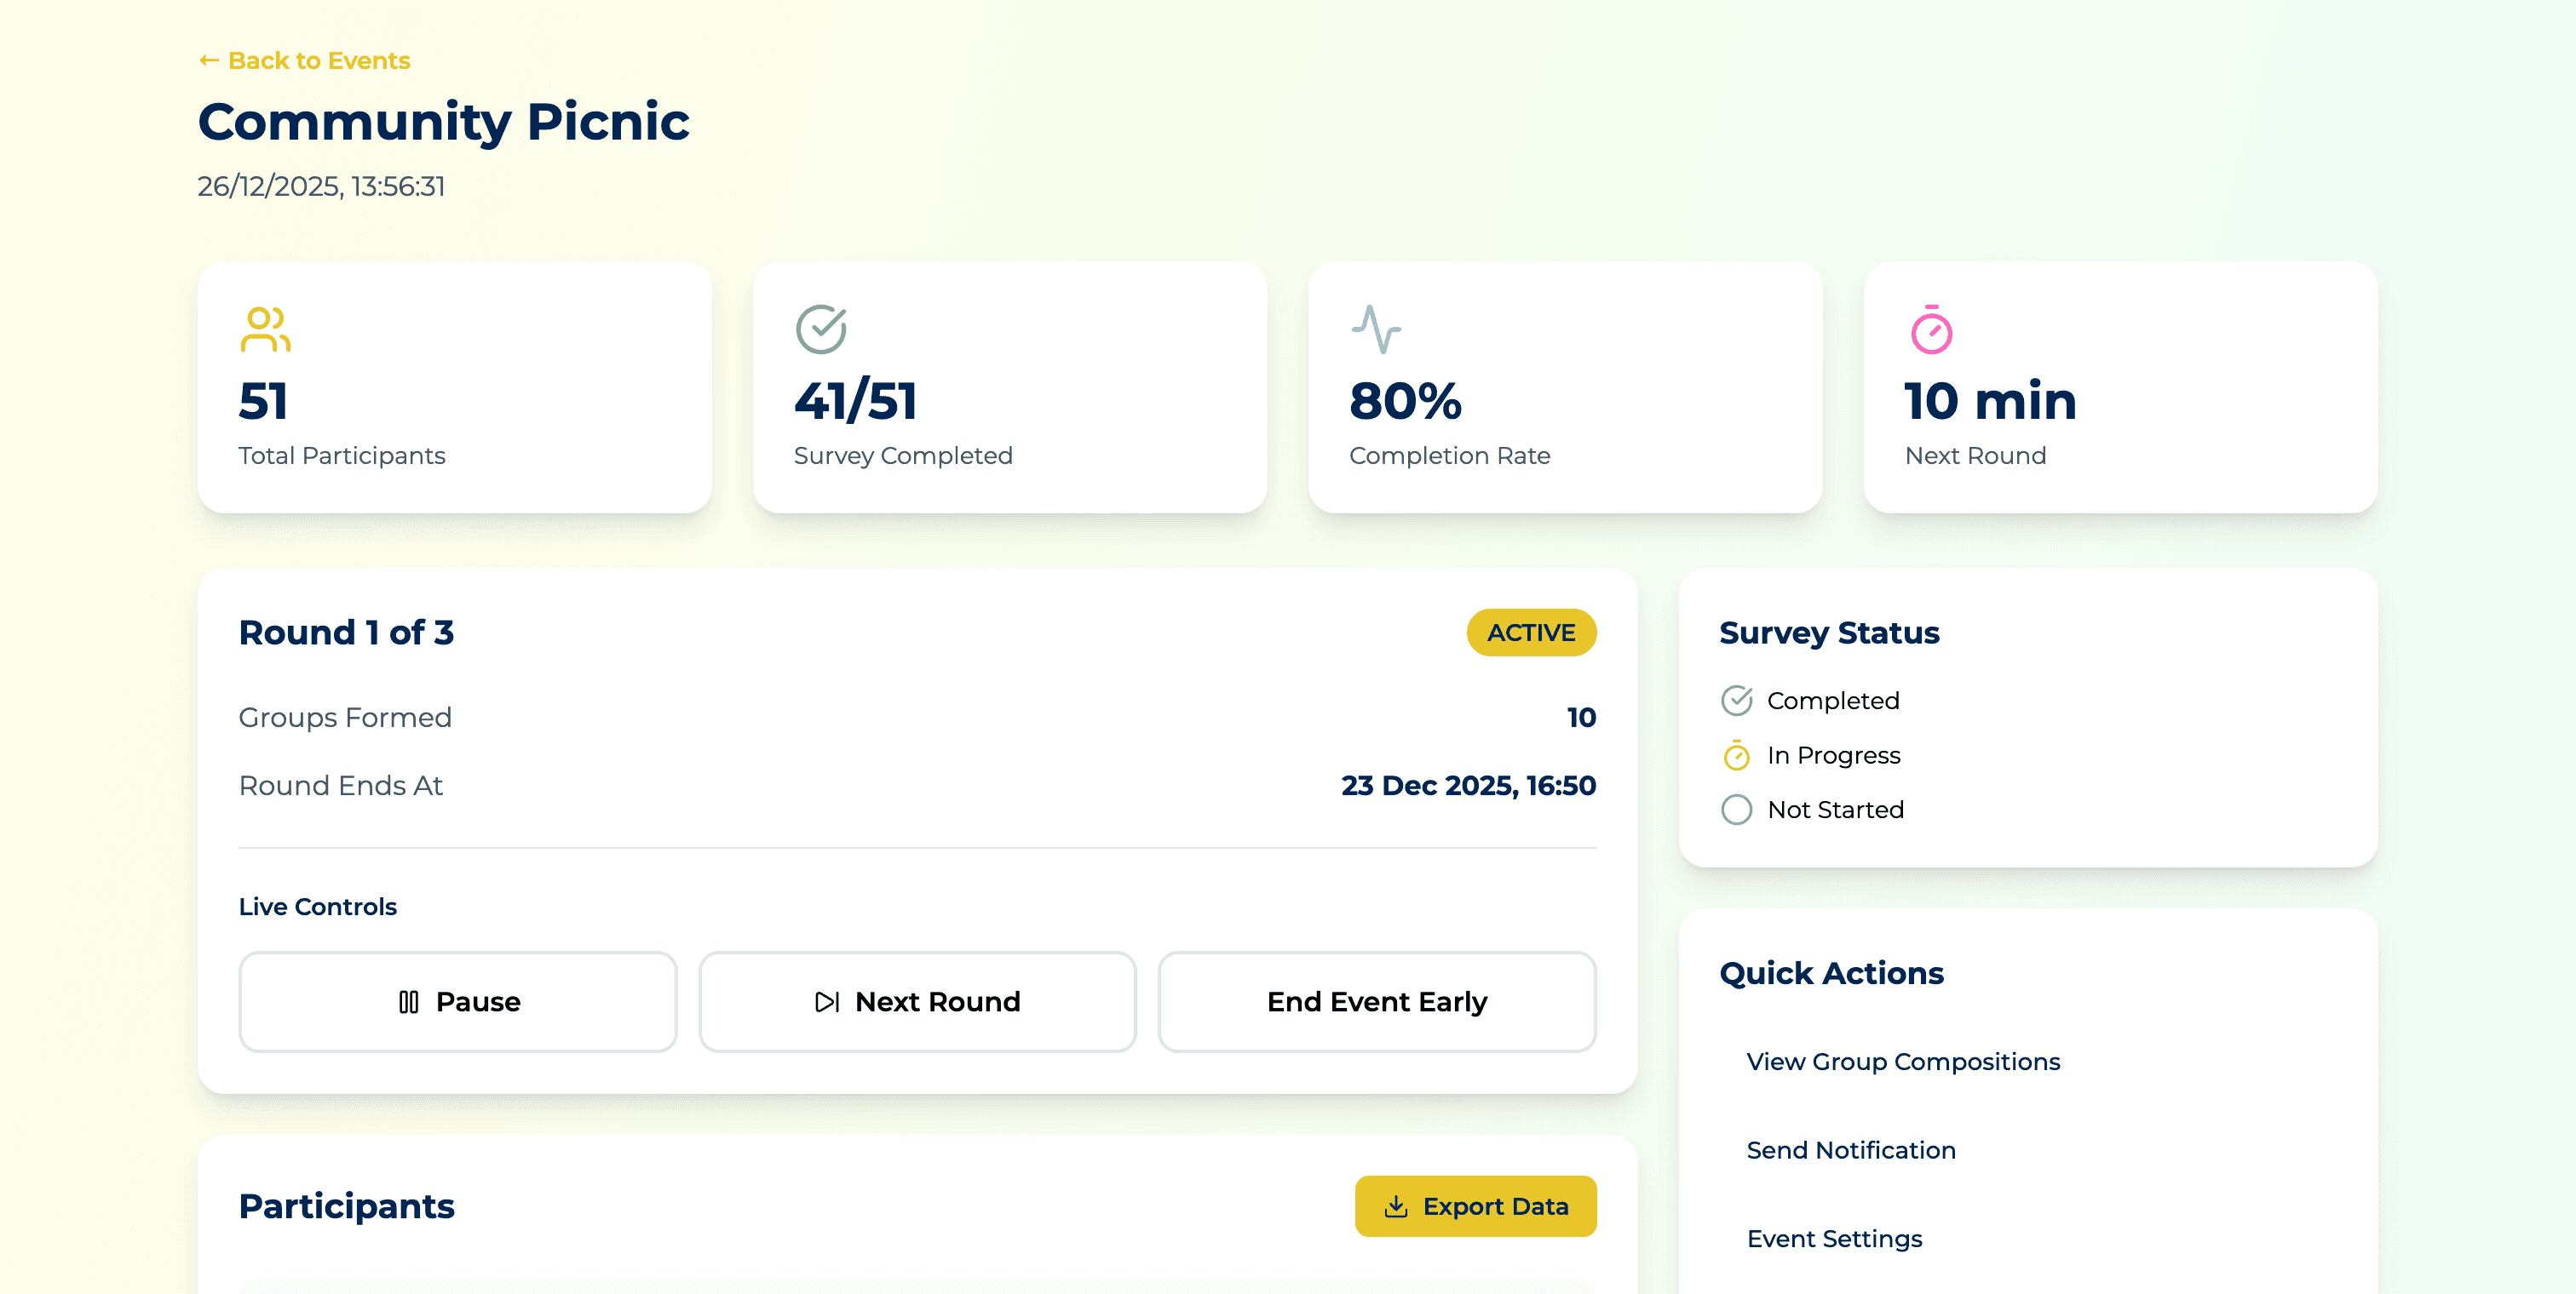Click the pause icon inside the Pause button
Screen dimensions: 2576x1294
click(410, 1001)
